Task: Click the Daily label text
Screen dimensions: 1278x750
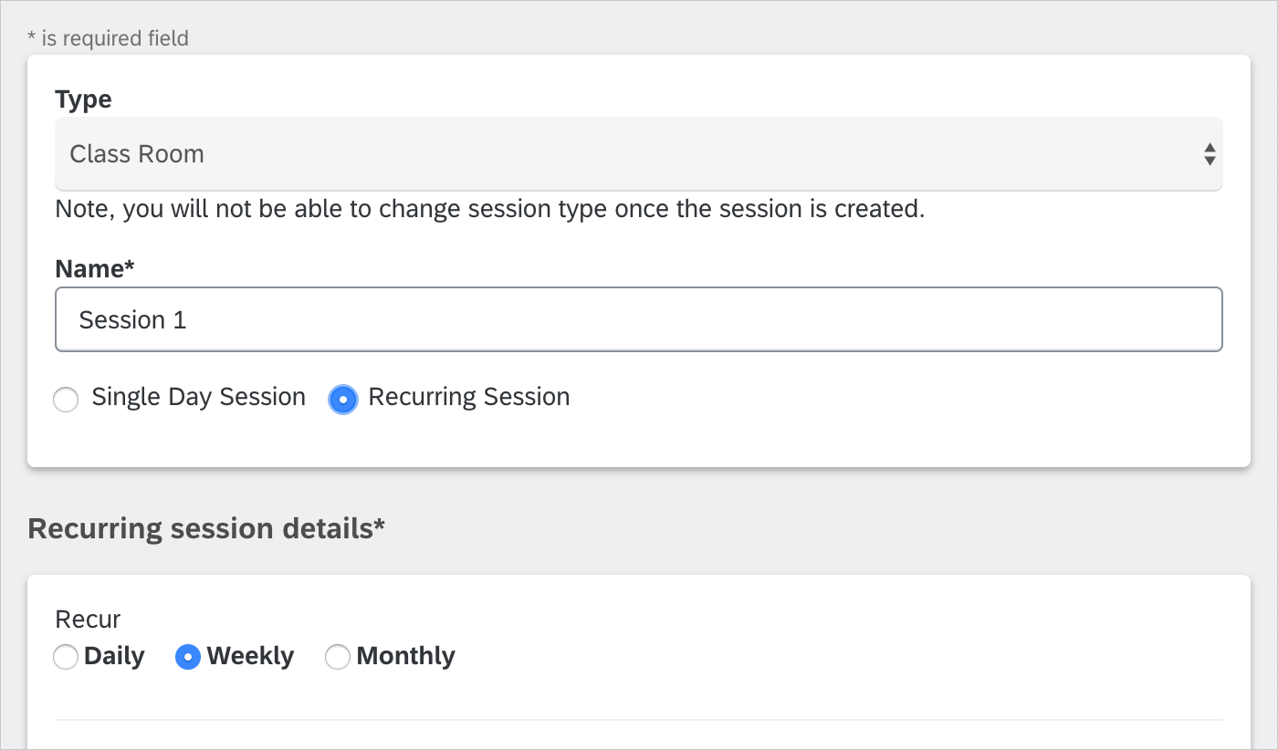Action: click(113, 656)
